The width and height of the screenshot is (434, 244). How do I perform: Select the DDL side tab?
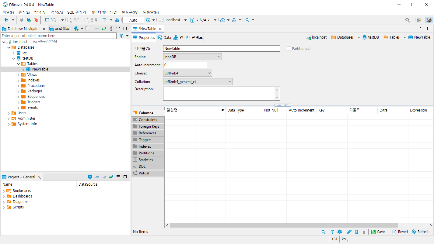[148, 167]
